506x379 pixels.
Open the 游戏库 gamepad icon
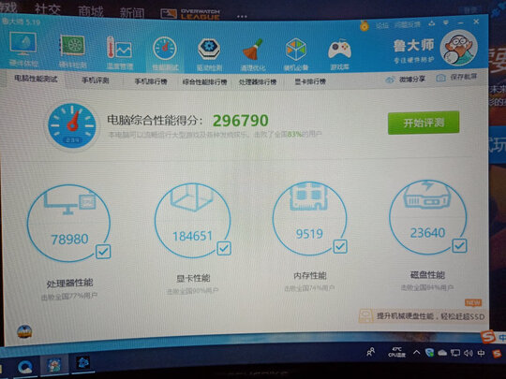click(339, 53)
